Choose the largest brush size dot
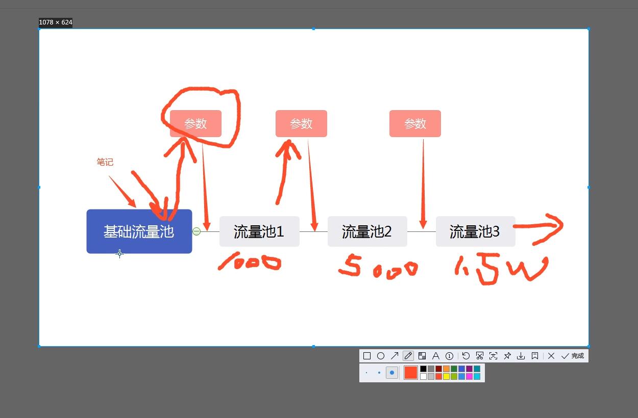This screenshot has width=638, height=418. pyautogui.click(x=391, y=373)
